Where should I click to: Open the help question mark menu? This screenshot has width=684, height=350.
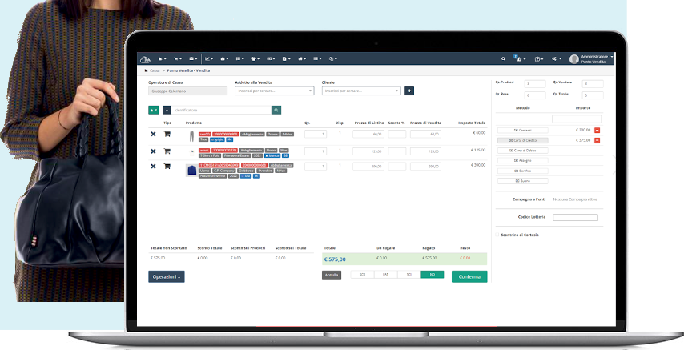point(539,59)
